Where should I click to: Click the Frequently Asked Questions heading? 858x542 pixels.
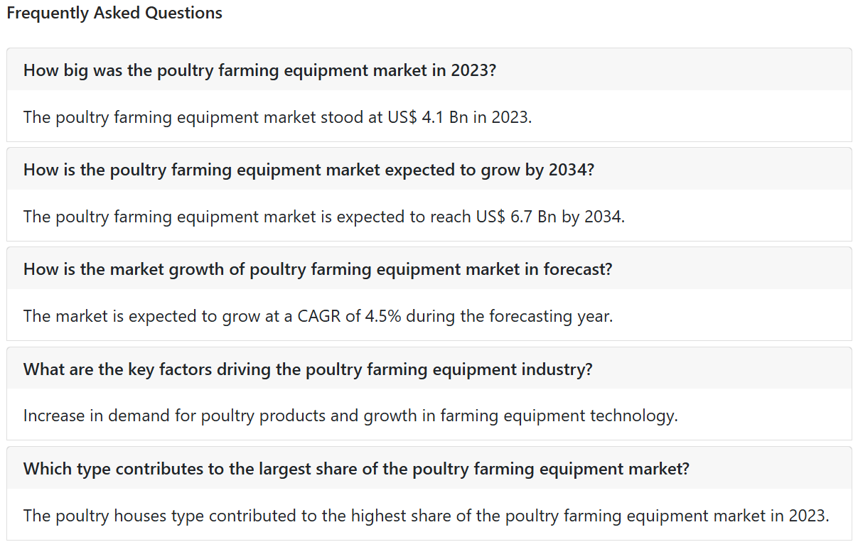pyautogui.click(x=114, y=13)
